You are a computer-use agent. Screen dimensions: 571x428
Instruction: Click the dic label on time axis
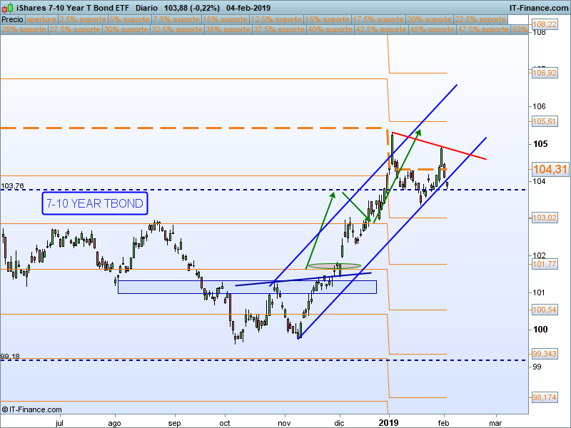pyautogui.click(x=339, y=423)
